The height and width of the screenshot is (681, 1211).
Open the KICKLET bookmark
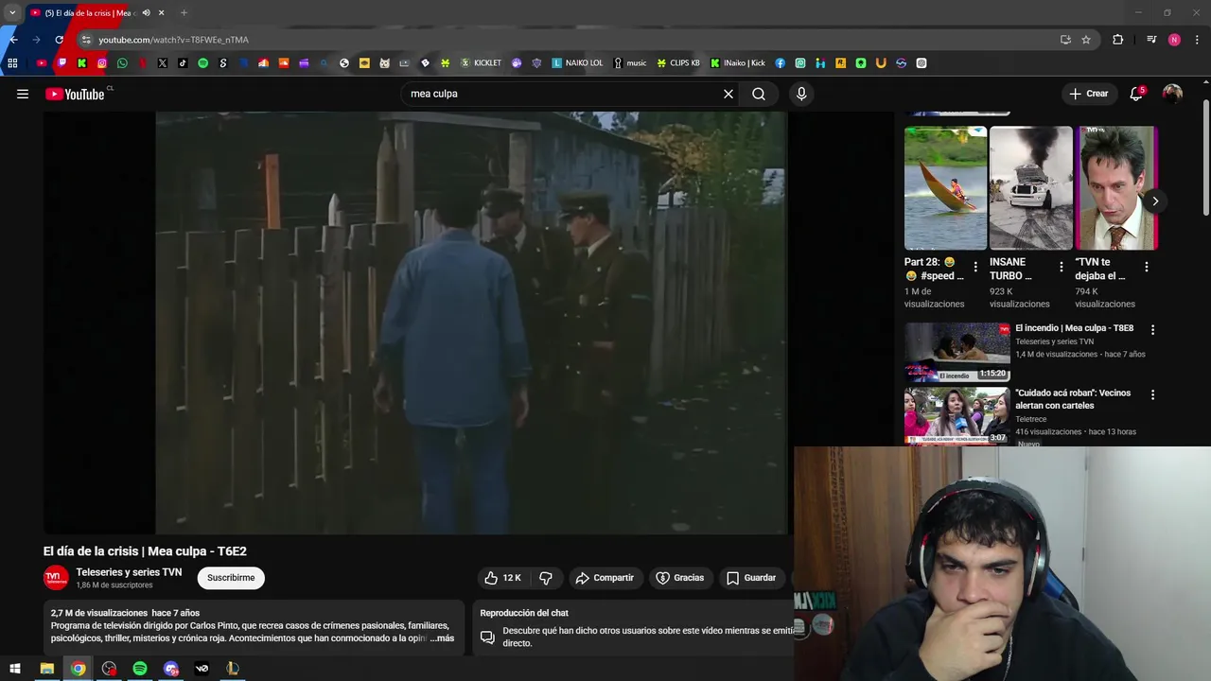[481, 63]
